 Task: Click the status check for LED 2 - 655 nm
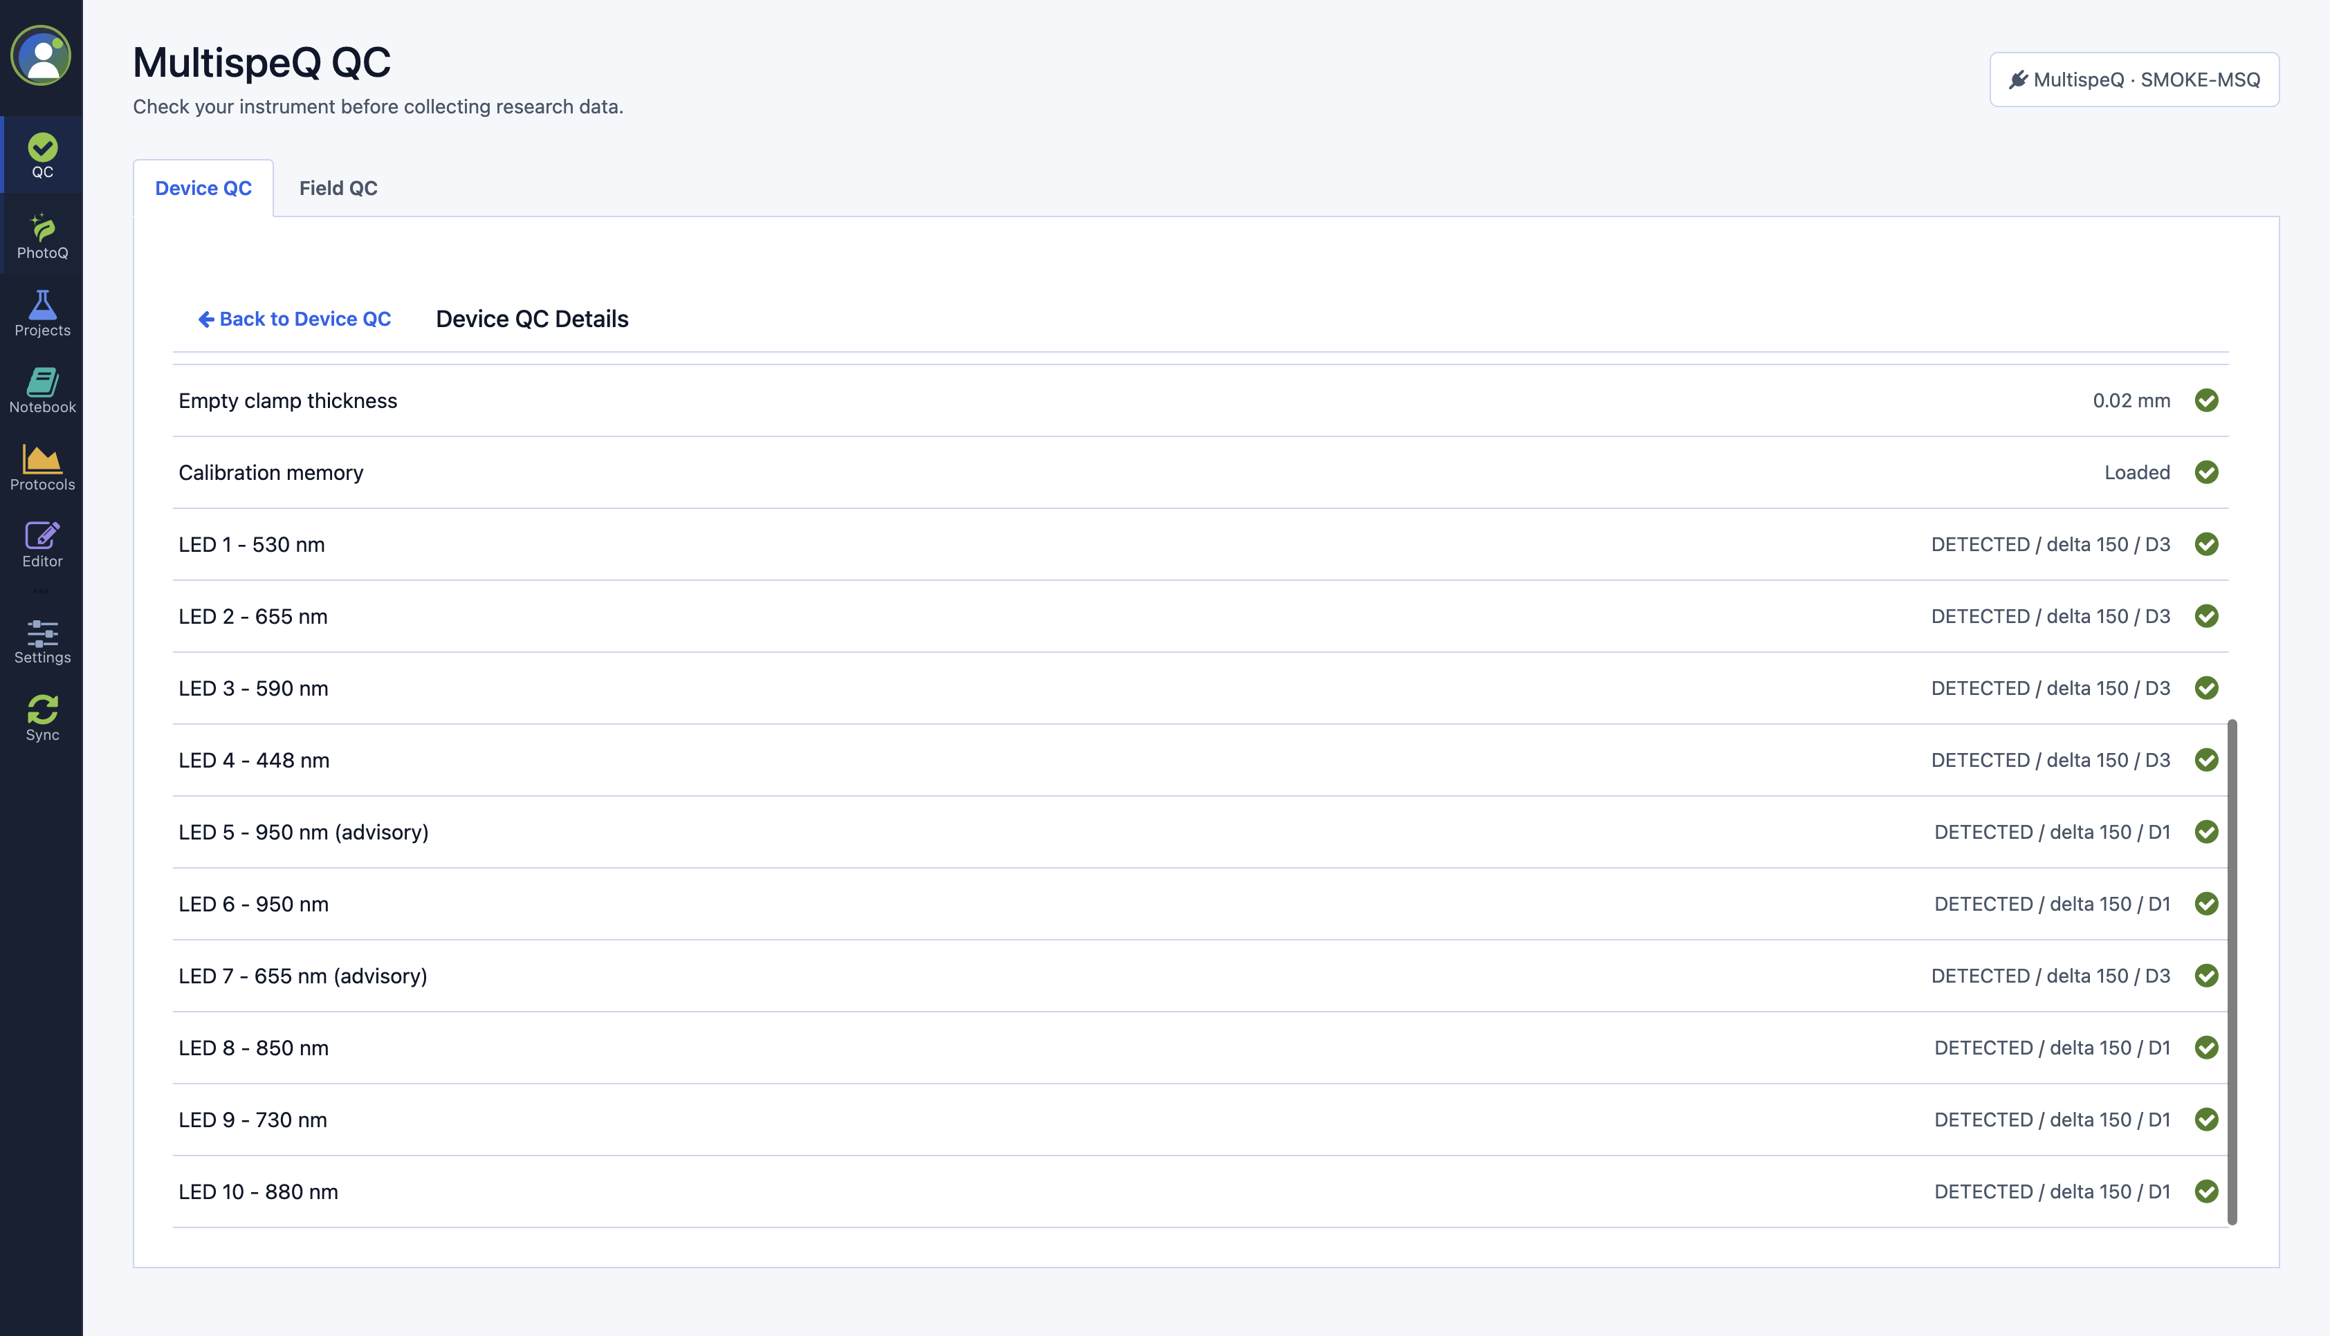coord(2206,617)
